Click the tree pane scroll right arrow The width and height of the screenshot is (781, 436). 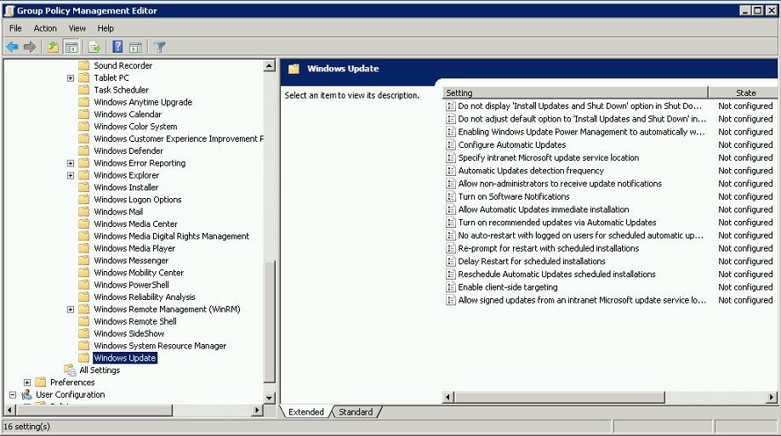pyautogui.click(x=257, y=411)
